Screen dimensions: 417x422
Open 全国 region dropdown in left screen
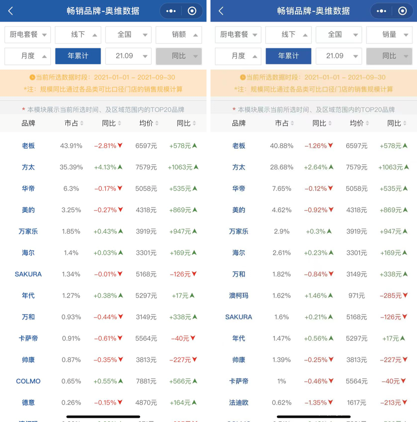128,35
